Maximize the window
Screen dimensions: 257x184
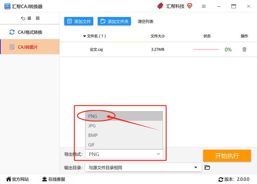[234, 6]
